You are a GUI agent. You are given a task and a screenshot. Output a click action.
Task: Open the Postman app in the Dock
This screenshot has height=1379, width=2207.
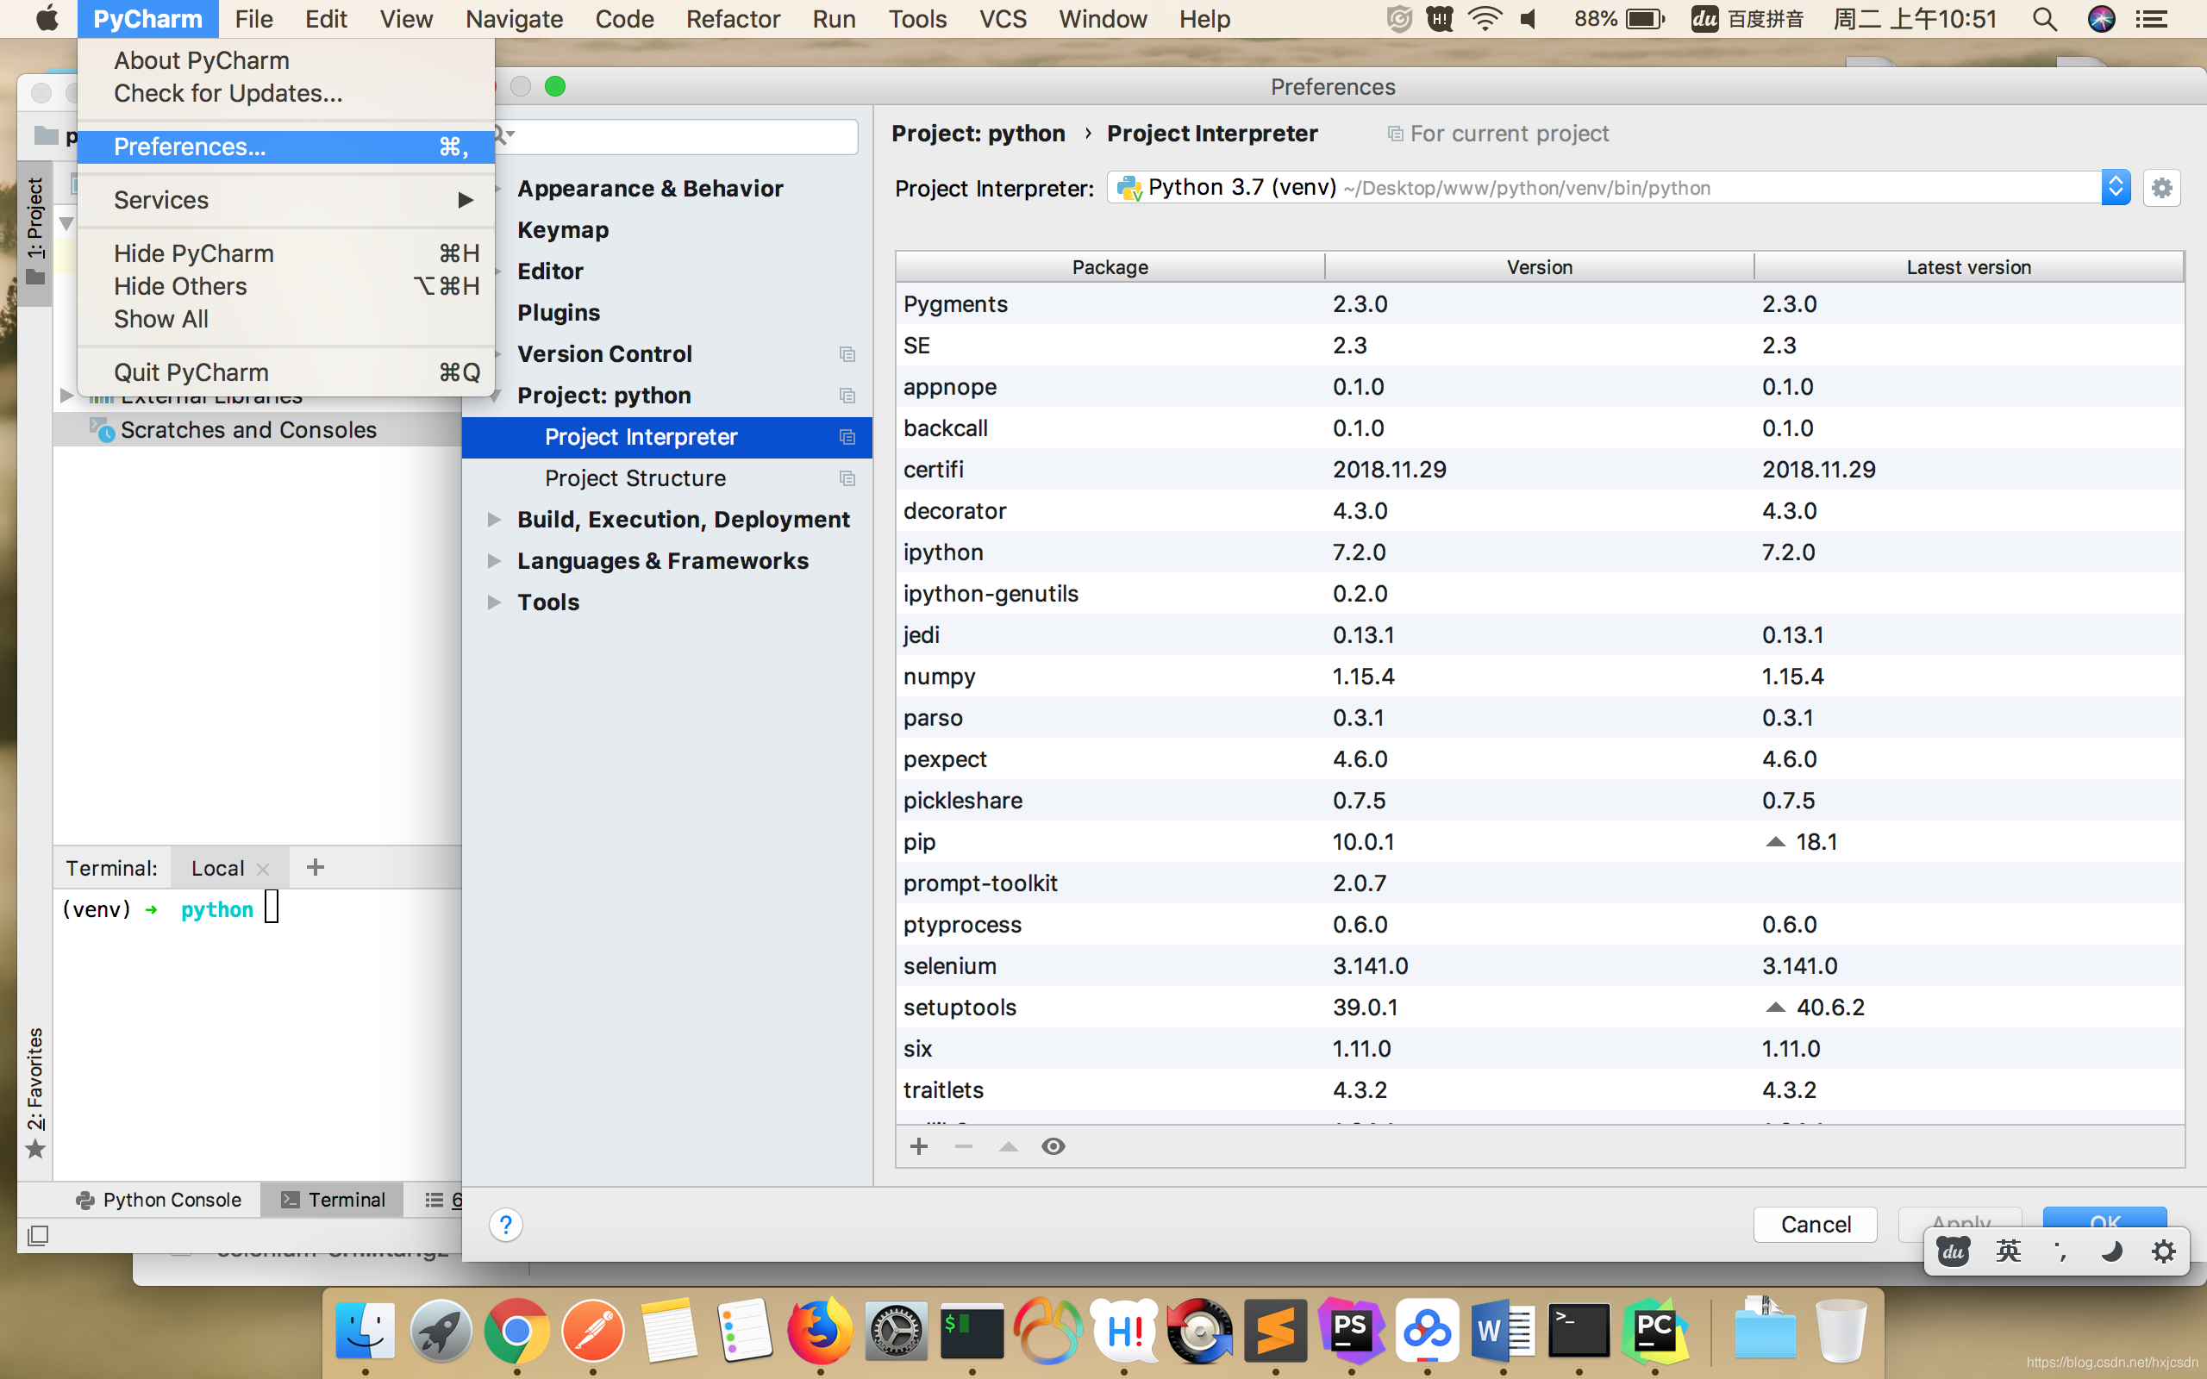coord(593,1330)
